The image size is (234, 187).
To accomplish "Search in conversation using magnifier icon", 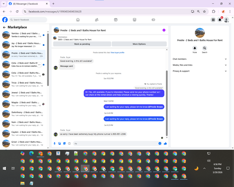I will [x=205, y=48].
